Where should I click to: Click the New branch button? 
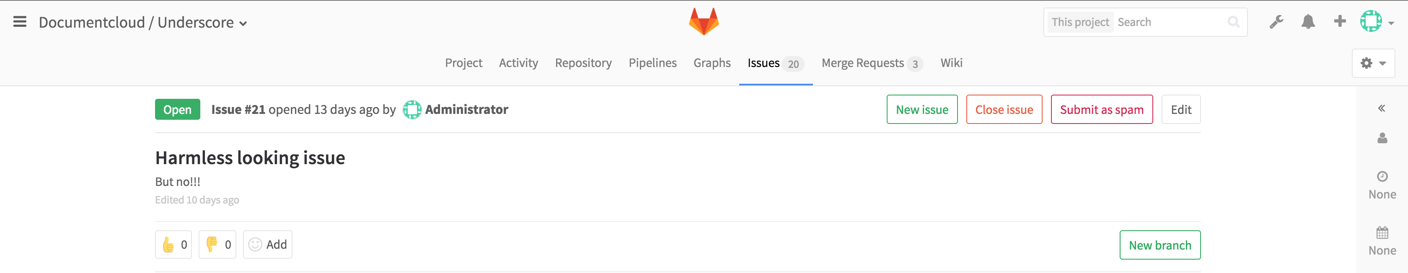click(1160, 245)
